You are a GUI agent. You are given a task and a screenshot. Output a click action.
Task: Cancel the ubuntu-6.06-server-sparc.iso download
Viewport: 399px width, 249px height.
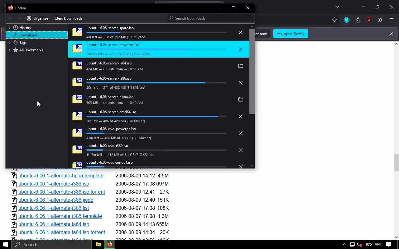click(240, 32)
